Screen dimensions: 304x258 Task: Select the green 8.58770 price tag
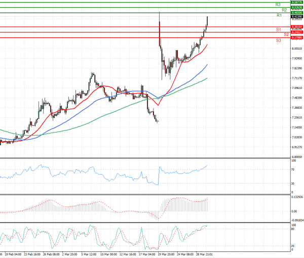click(x=297, y=3)
